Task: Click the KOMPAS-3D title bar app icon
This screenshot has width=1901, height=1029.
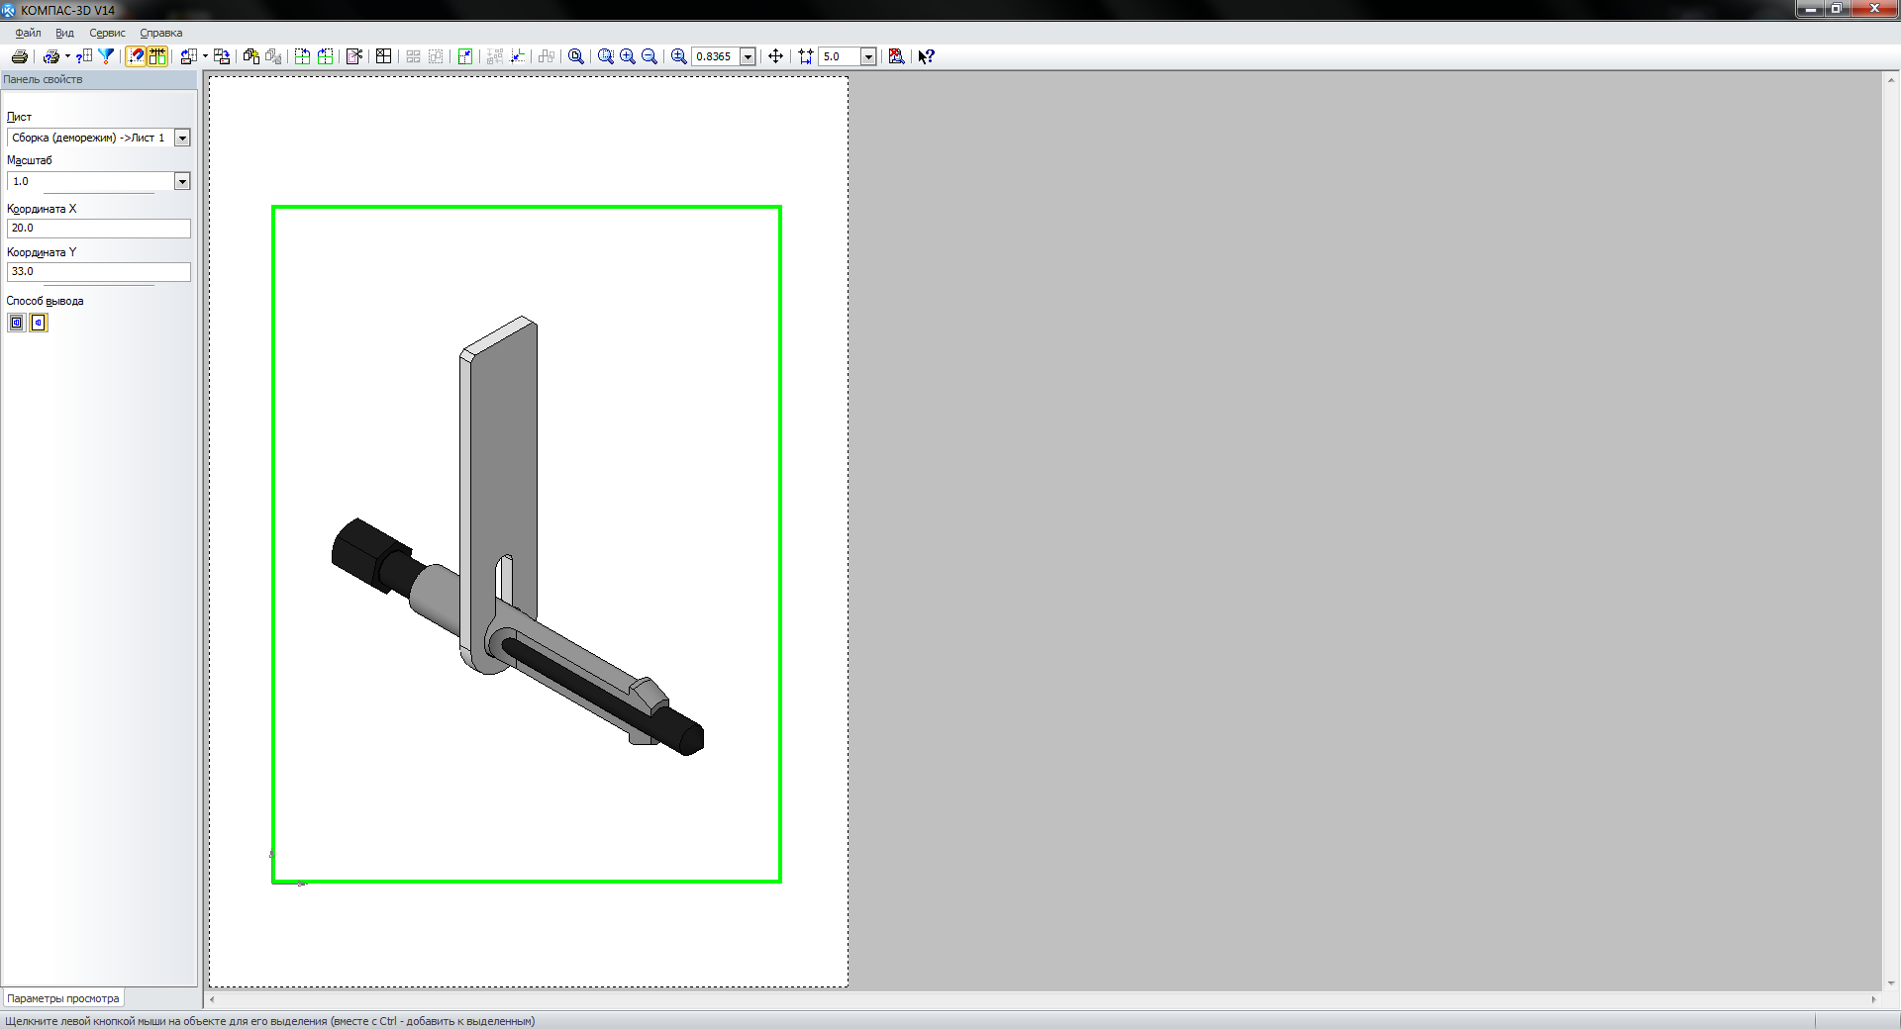Action: (9, 10)
